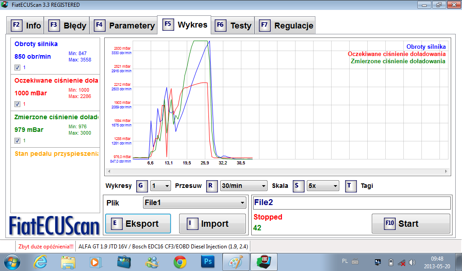Launch Google Chrome from the taskbar
The image size is (462, 271).
click(x=180, y=262)
